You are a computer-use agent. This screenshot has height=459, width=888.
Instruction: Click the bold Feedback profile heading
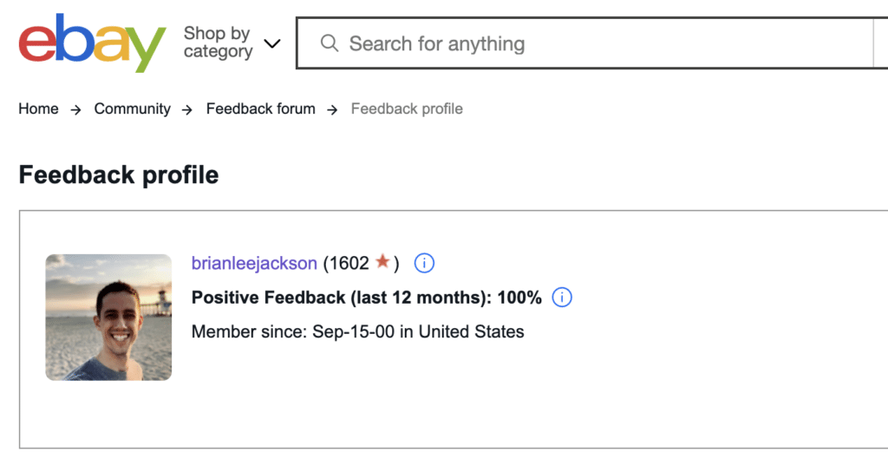(x=119, y=174)
